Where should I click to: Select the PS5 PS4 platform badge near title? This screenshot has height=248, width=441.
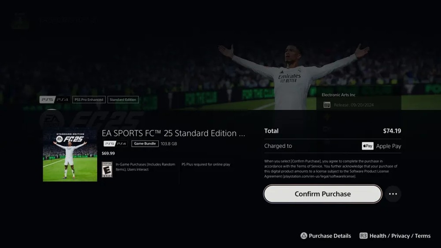point(115,144)
